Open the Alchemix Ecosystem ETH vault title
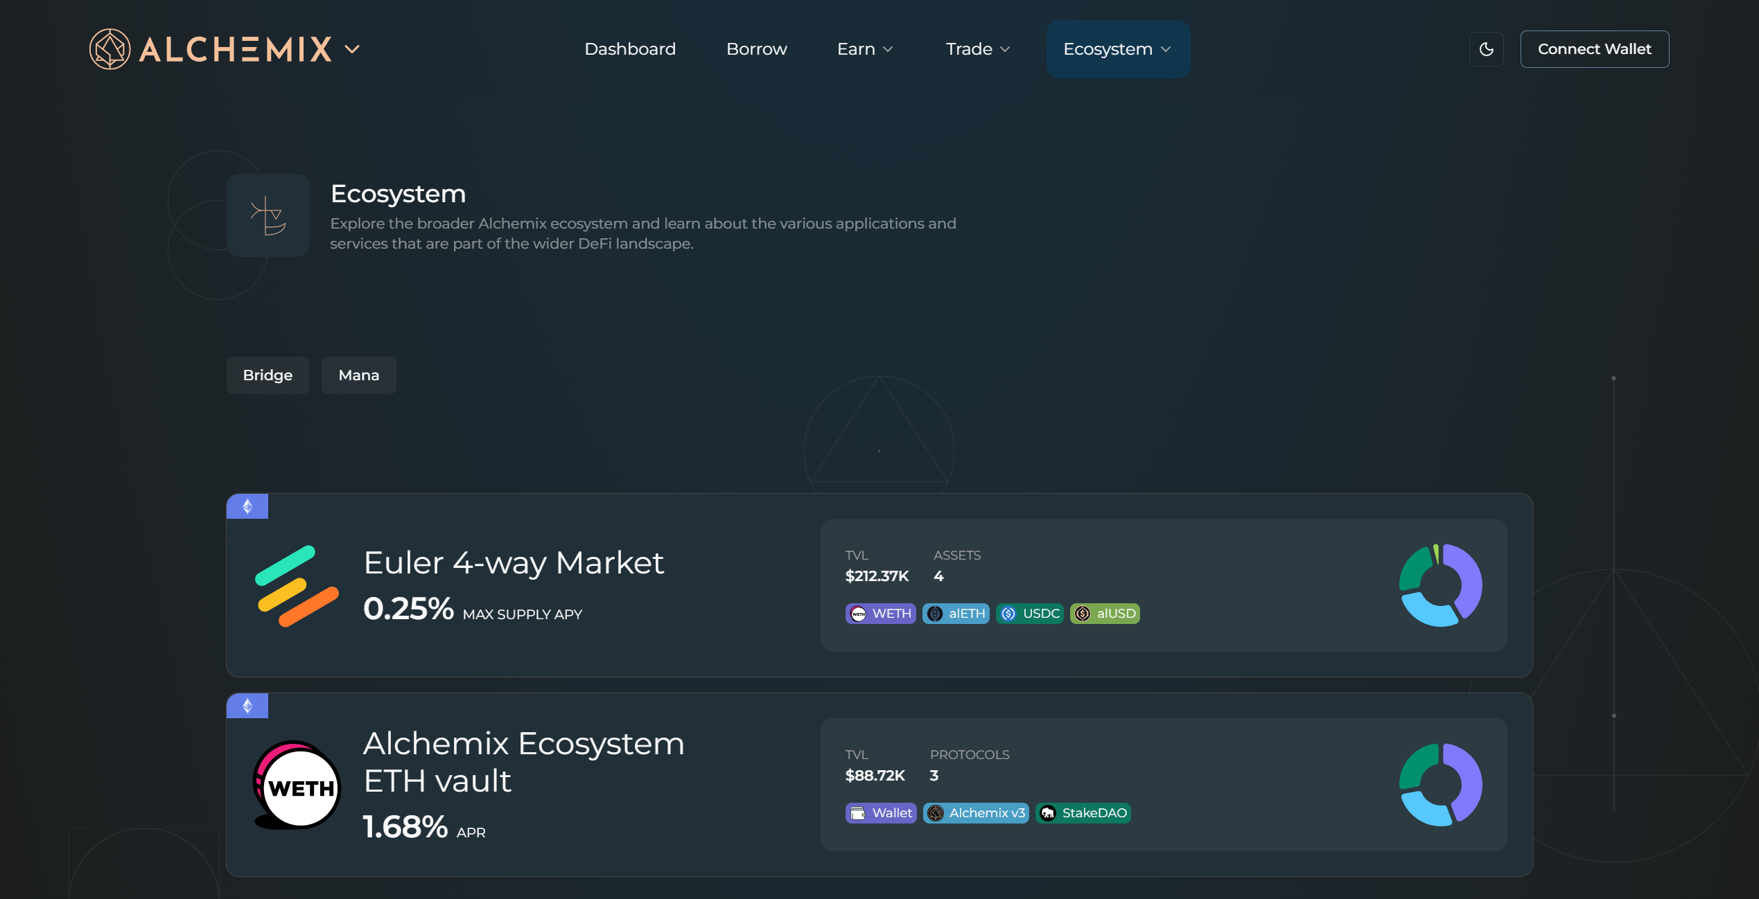This screenshot has height=899, width=1759. pos(524,762)
